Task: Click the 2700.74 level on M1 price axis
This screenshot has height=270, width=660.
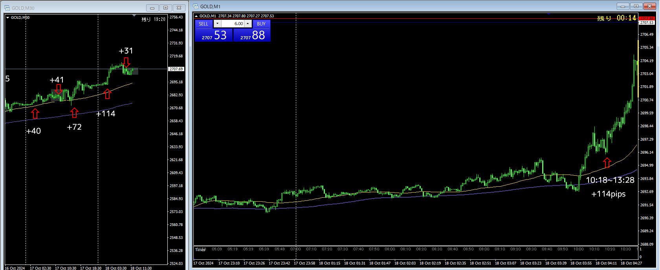Action: [x=647, y=100]
